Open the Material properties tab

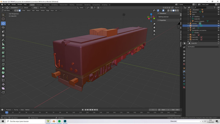(184, 88)
